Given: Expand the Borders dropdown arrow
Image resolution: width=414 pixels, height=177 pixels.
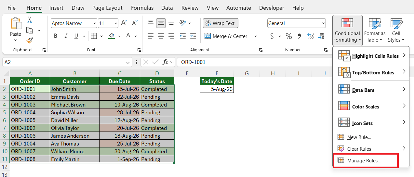Looking at the screenshot, I should pyautogui.click(x=101, y=36).
